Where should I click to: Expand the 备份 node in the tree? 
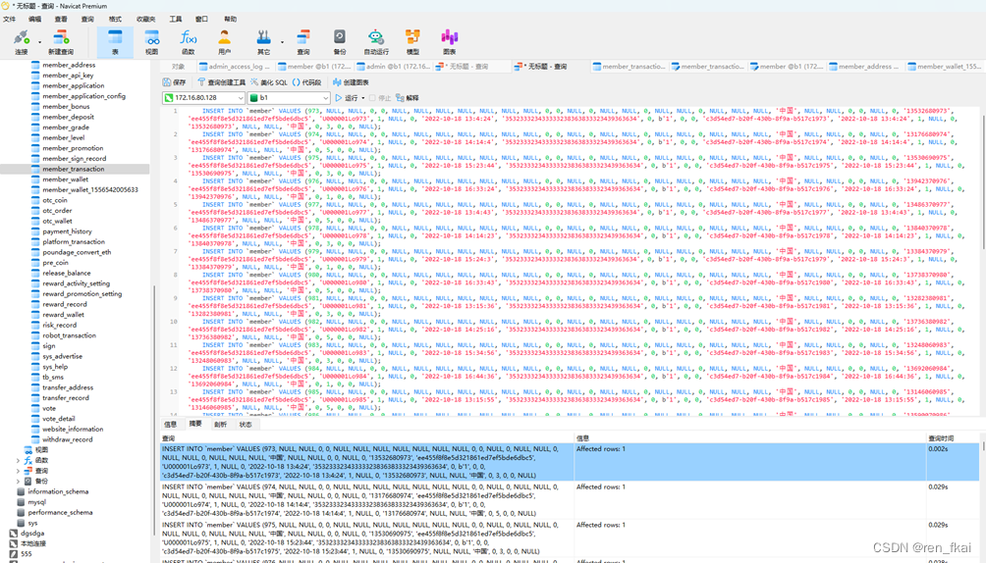[x=18, y=482]
